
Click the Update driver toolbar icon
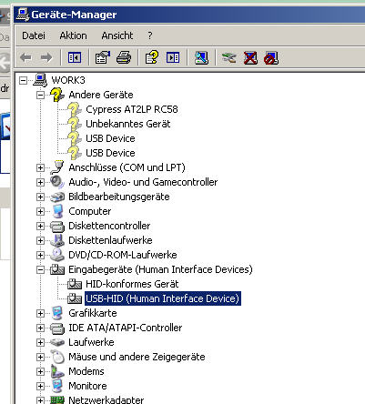[x=229, y=57]
